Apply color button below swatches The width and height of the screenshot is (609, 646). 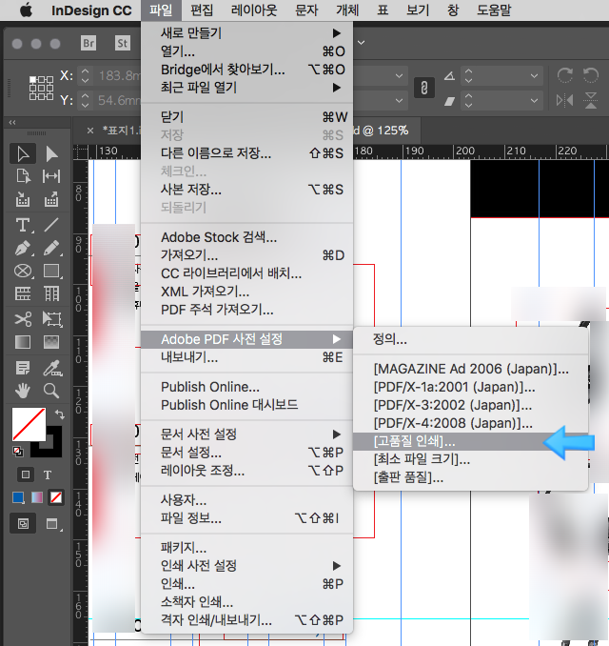coord(18,497)
